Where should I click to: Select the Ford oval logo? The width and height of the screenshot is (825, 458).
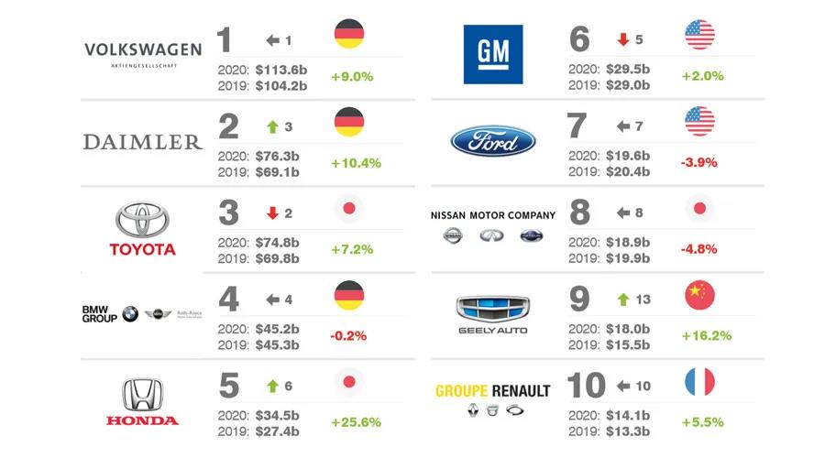click(493, 141)
